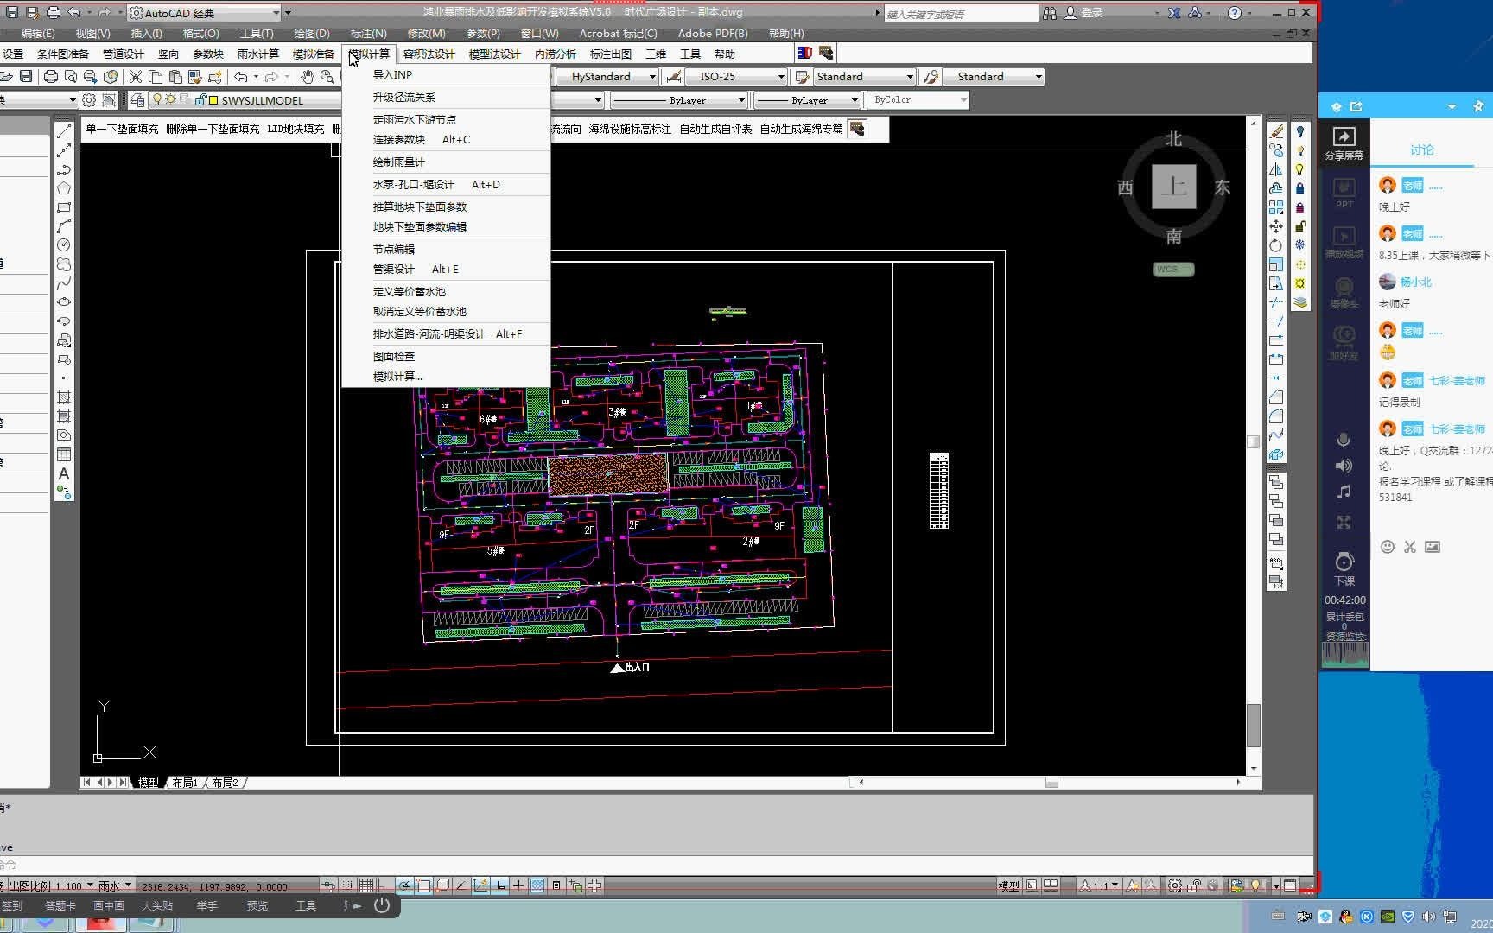Viewport: 1493px width, 933px height.
Task: Select the Revision Cloud tool
Action: [64, 264]
